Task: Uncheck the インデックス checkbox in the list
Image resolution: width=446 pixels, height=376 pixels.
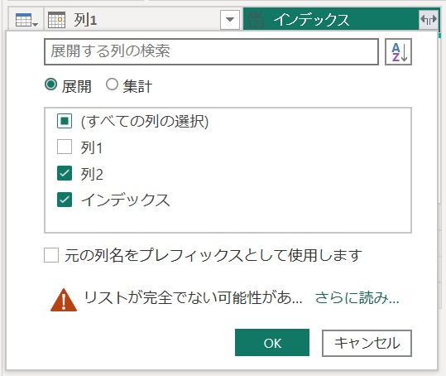Action: pos(65,200)
